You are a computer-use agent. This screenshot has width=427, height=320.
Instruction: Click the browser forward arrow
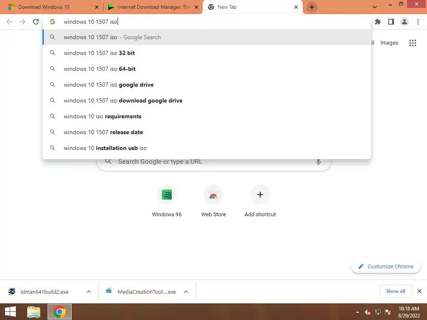coord(23,22)
